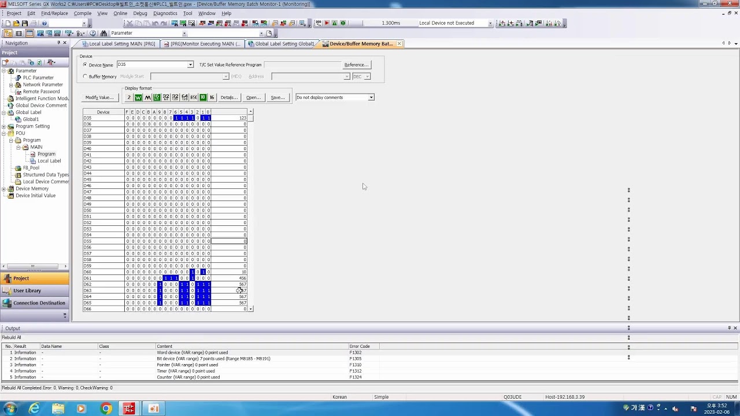The width and height of the screenshot is (740, 416).
Task: Open the Diagnostics menu
Action: 165,13
